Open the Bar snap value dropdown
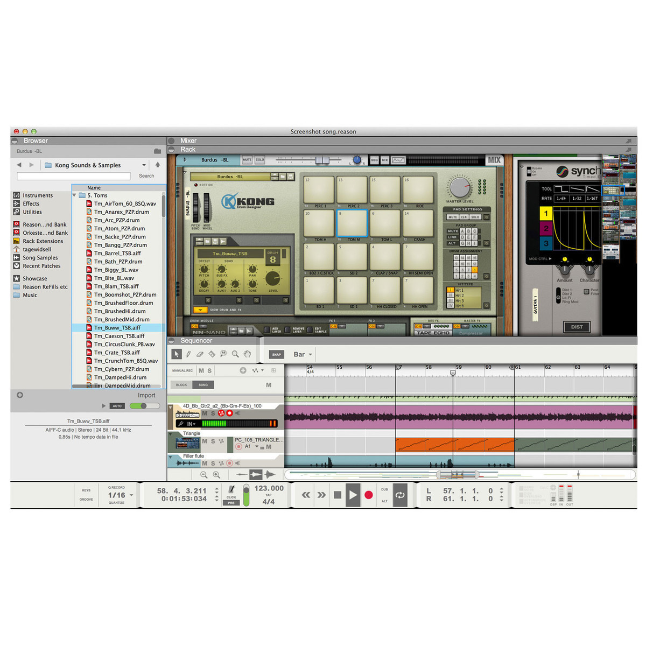646x646 pixels. 303,354
